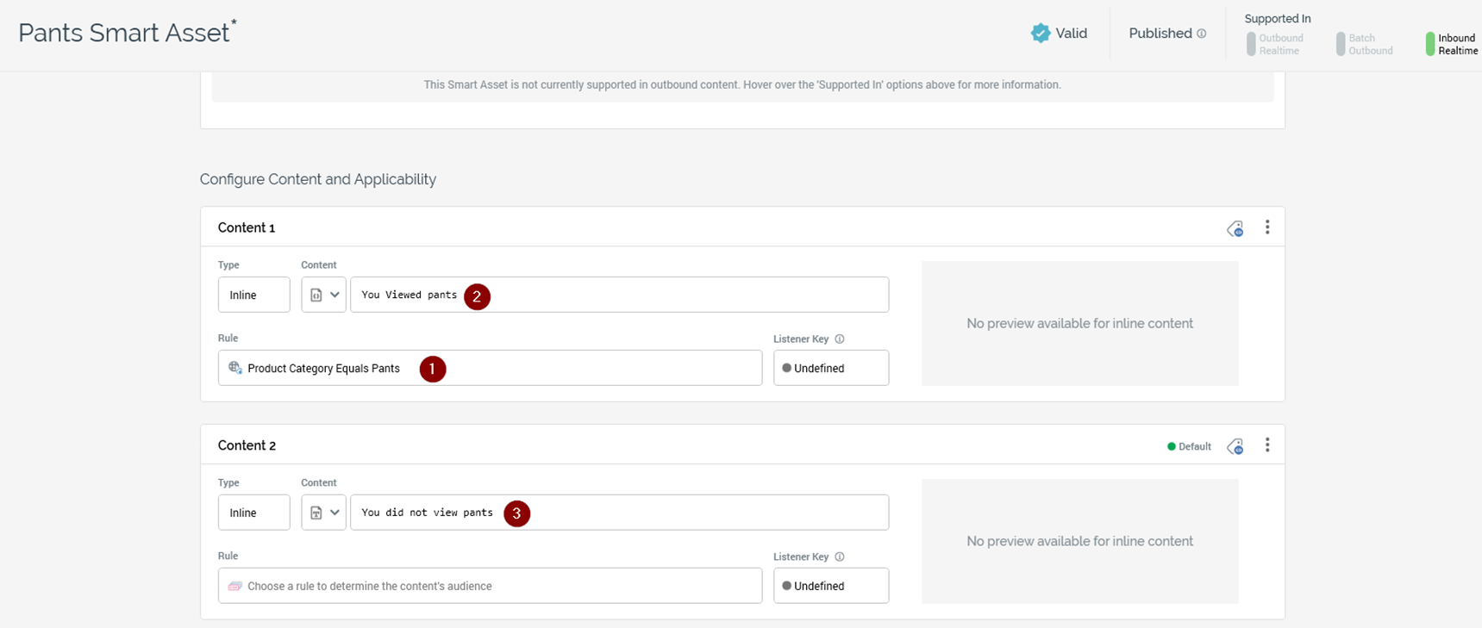
Task: Open the three-dot menu for Content 1
Action: point(1266,227)
